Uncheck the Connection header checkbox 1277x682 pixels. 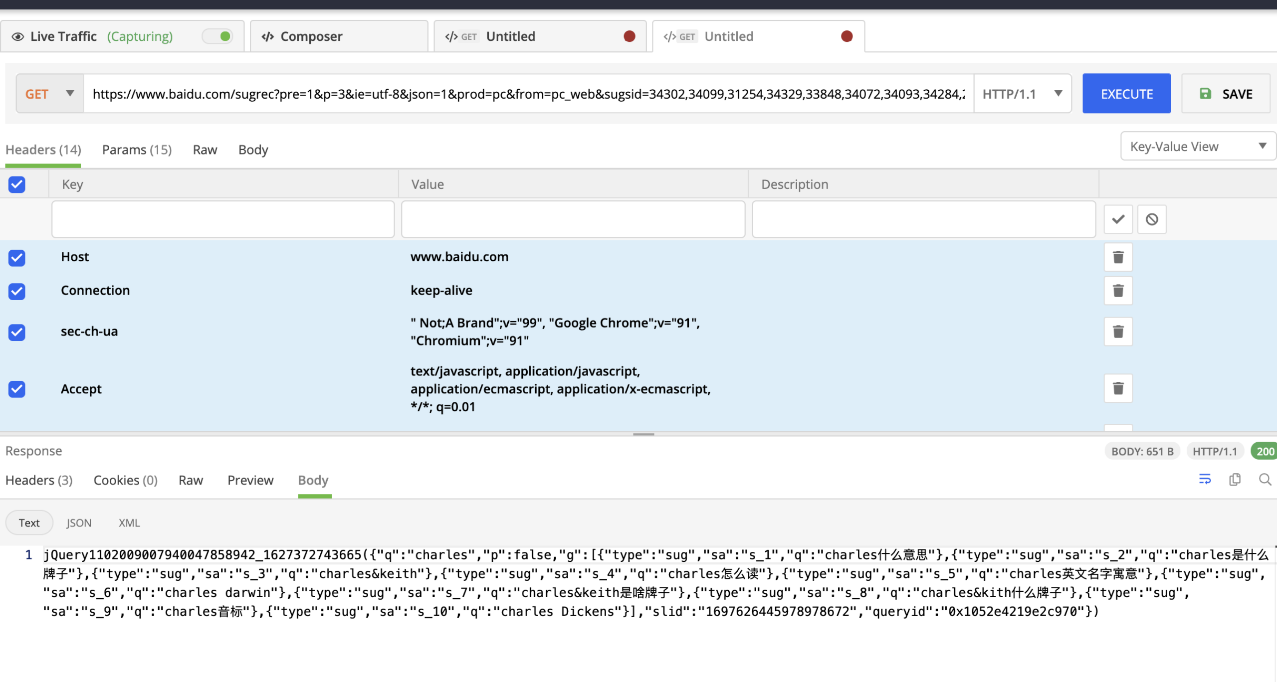click(x=16, y=292)
